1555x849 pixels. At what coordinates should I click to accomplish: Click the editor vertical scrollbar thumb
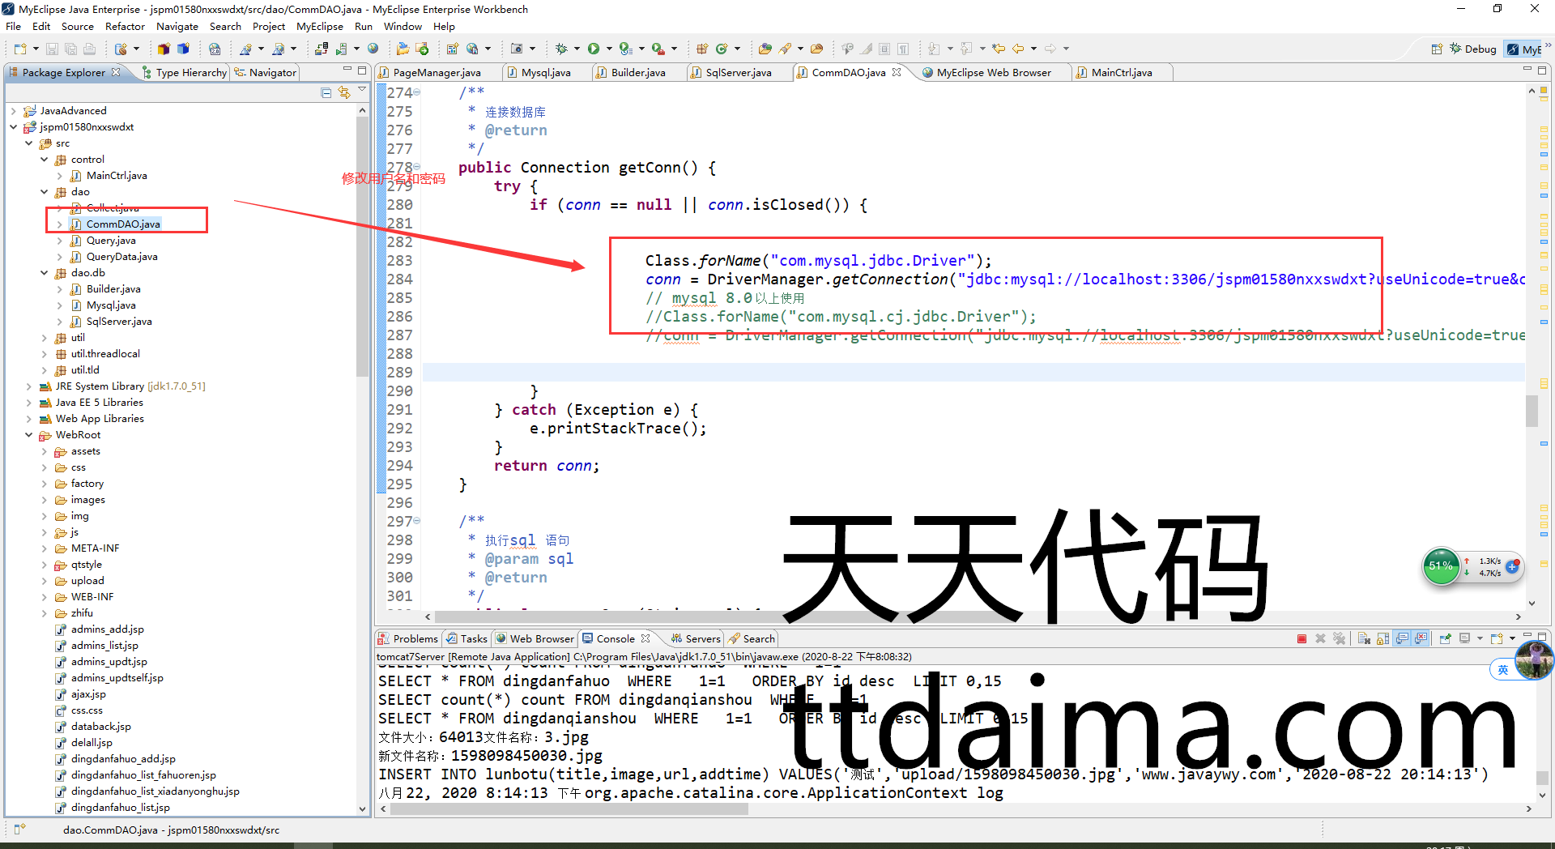click(x=1532, y=410)
